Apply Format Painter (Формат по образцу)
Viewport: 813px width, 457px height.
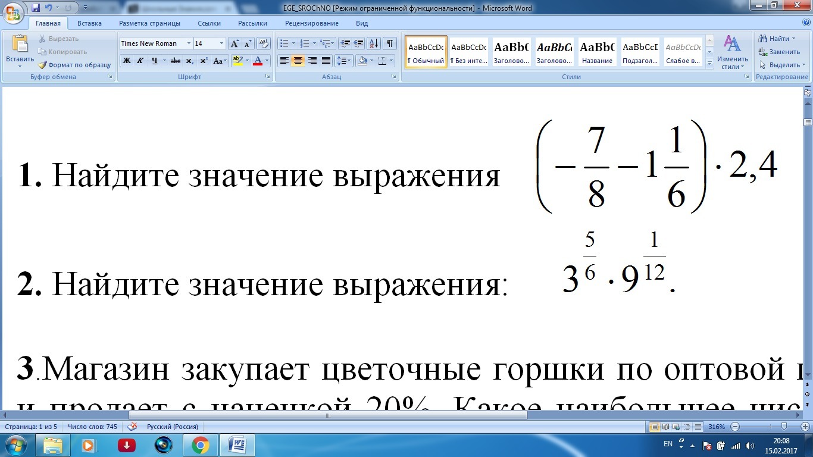pyautogui.click(x=74, y=65)
